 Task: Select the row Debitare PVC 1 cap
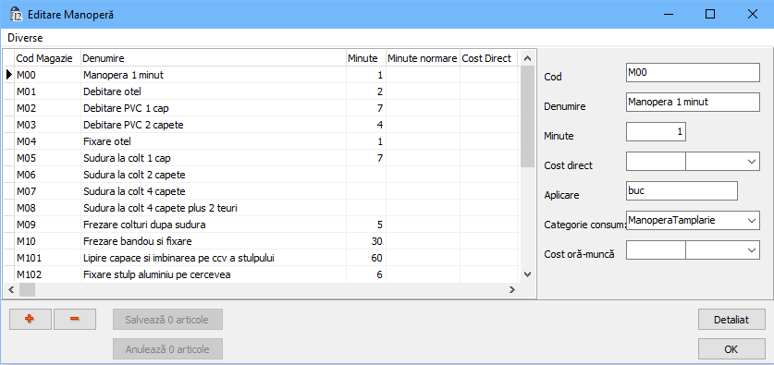261,108
